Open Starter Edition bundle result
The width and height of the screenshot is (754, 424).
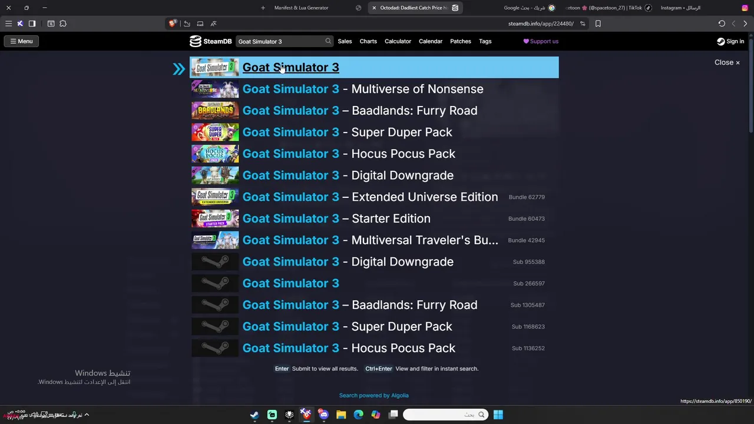(374, 218)
